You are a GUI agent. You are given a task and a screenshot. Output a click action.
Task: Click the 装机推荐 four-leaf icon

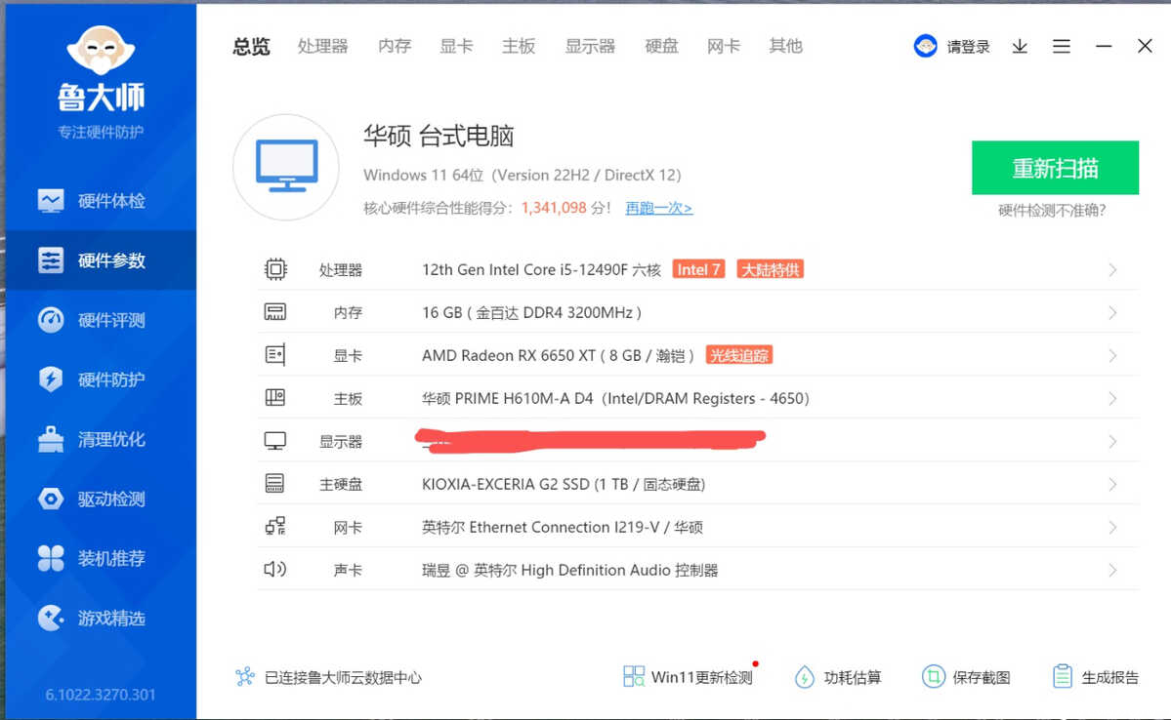point(51,558)
